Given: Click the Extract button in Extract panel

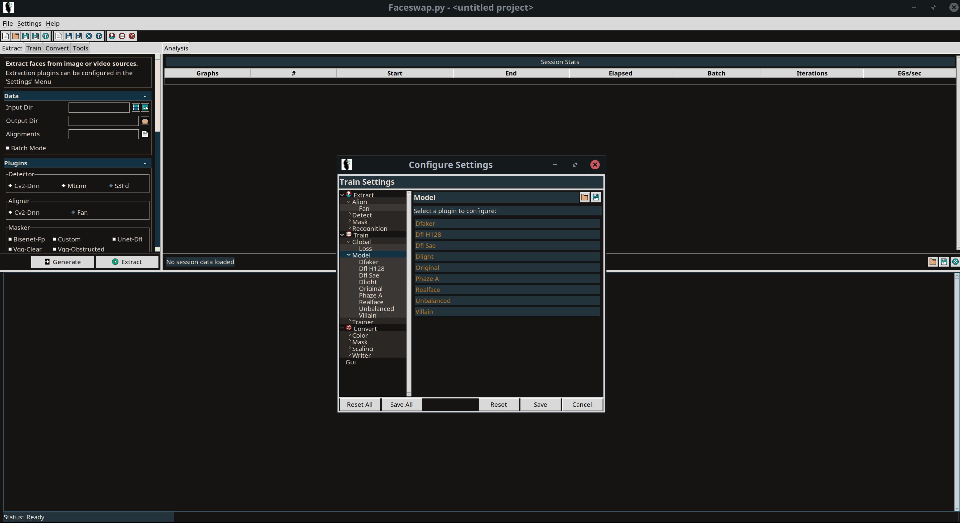Looking at the screenshot, I should click(x=126, y=261).
